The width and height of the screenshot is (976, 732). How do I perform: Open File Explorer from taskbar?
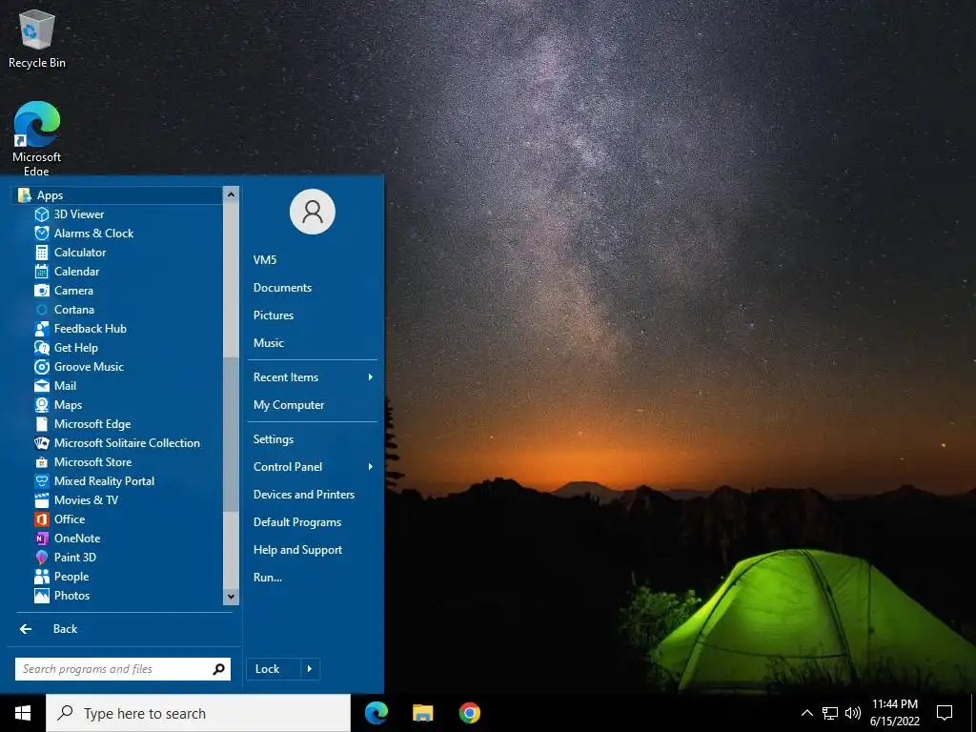[422, 713]
